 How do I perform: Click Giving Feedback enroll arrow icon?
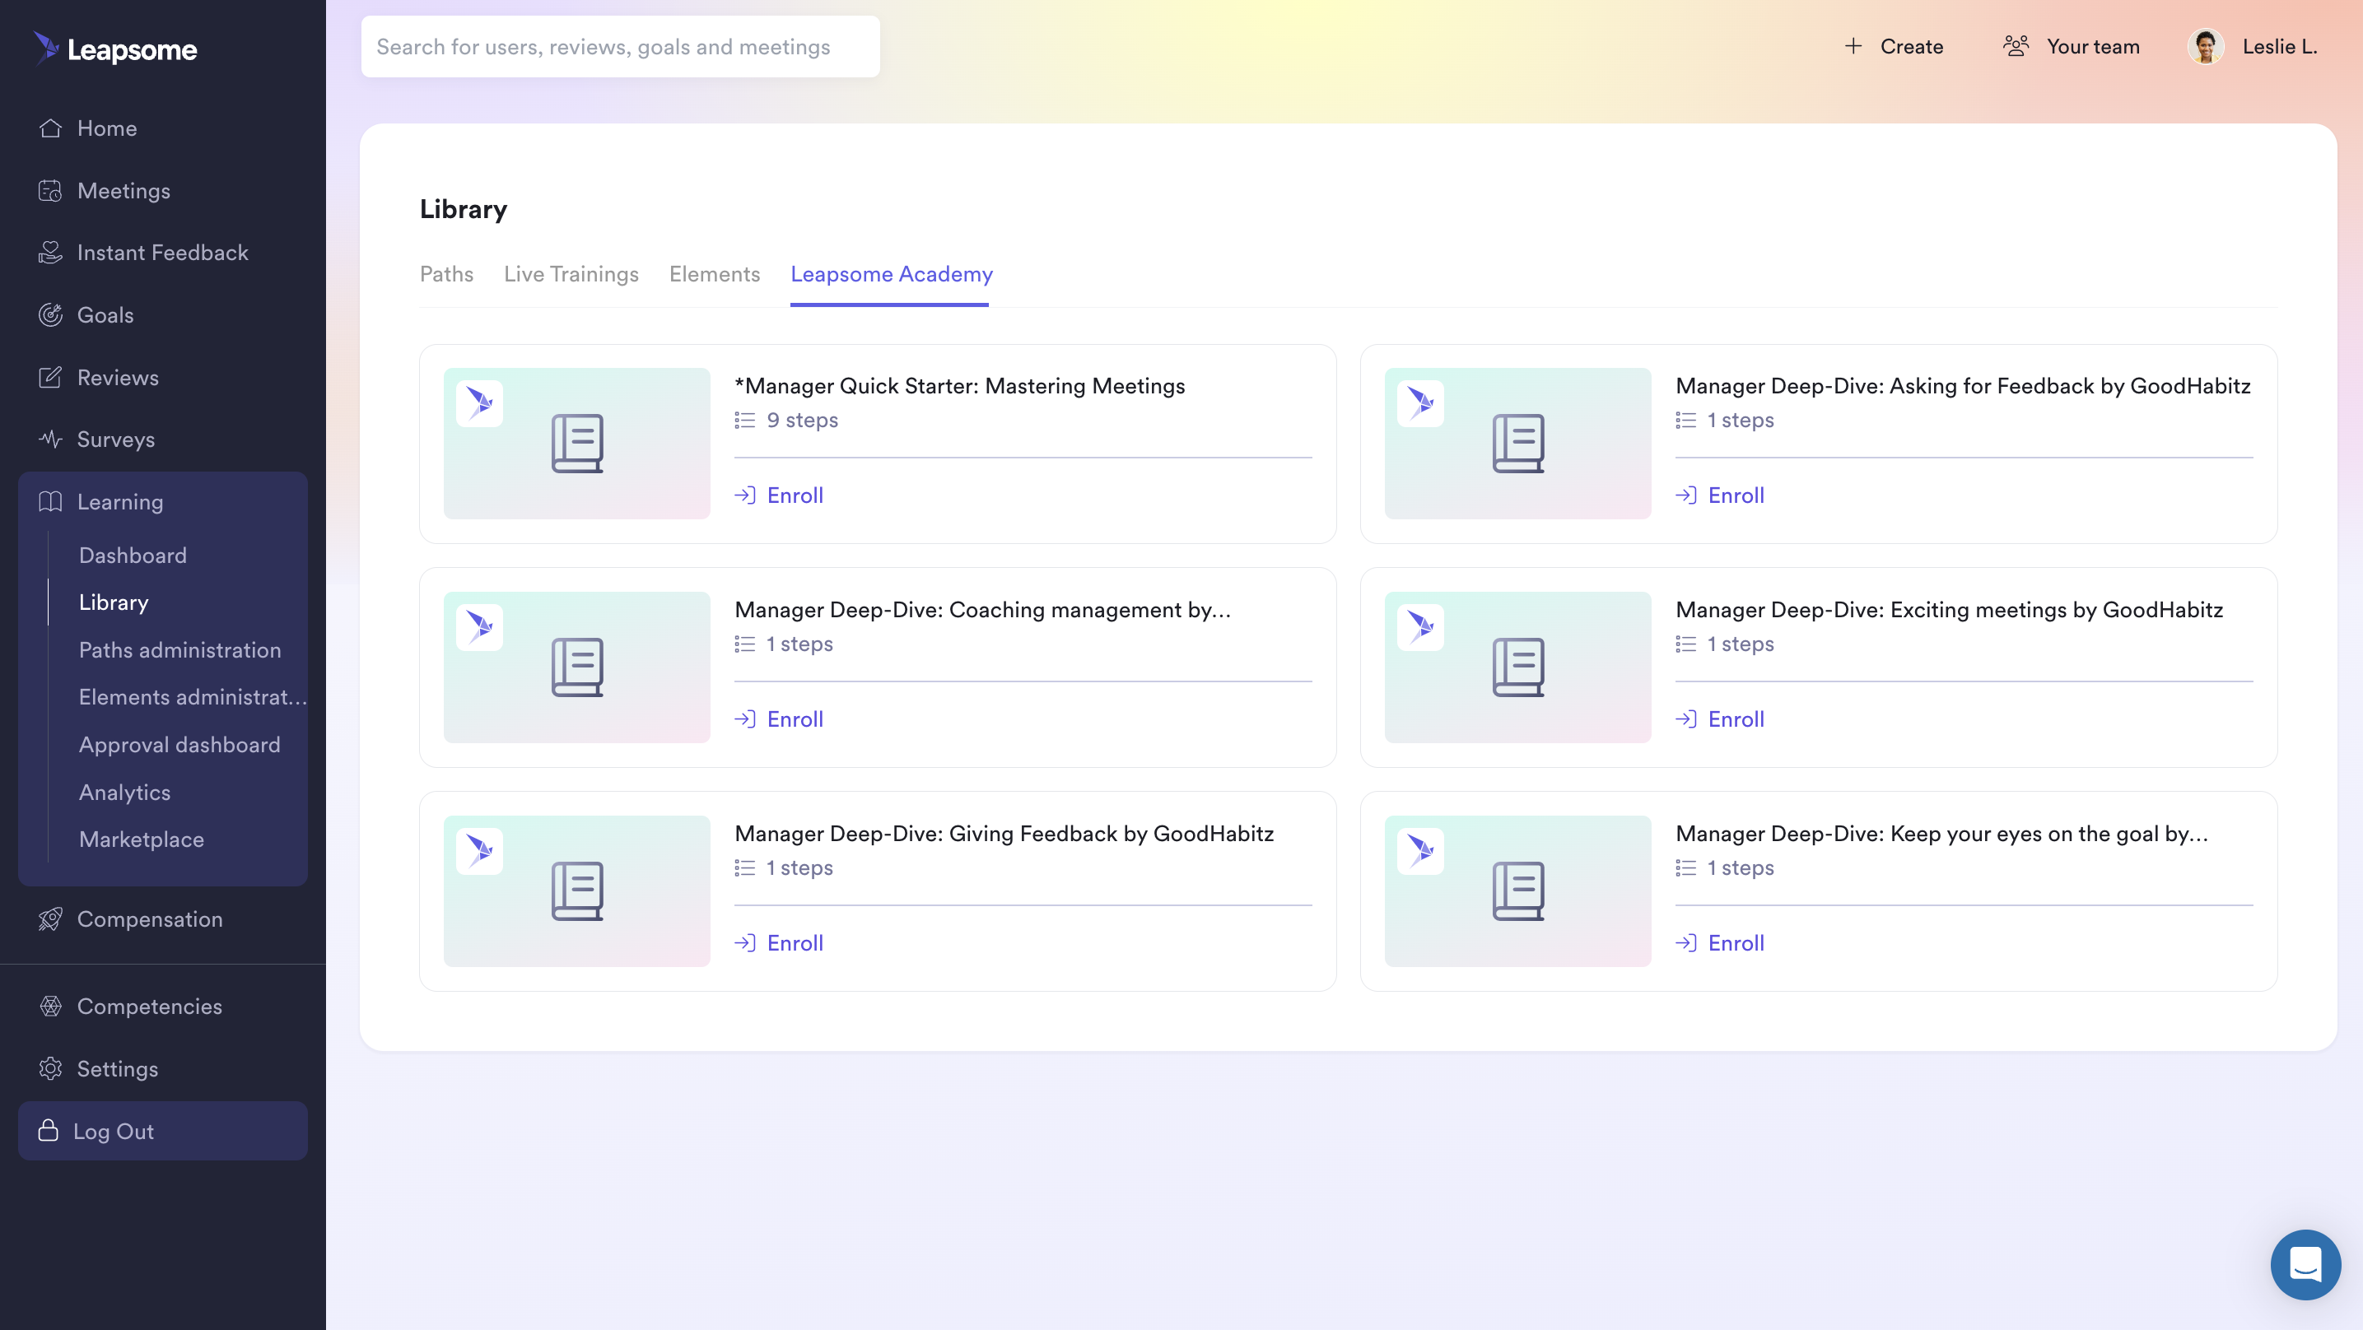click(x=745, y=943)
